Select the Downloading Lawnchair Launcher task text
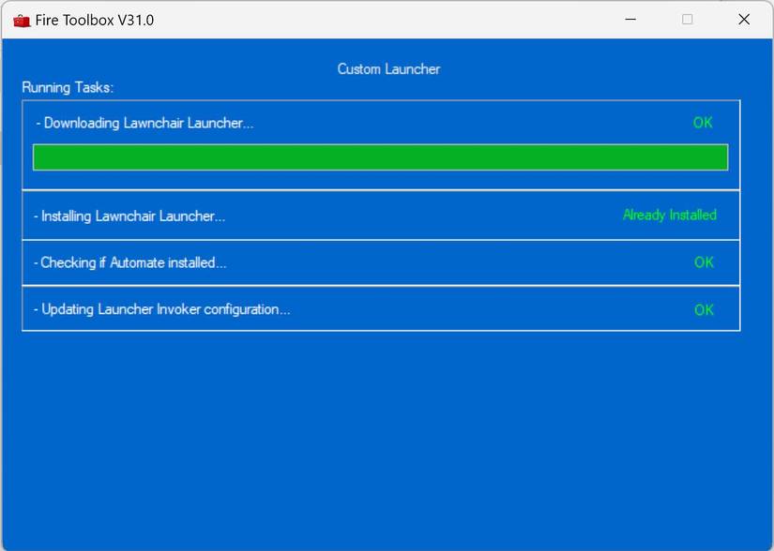The width and height of the screenshot is (774, 551). click(144, 123)
